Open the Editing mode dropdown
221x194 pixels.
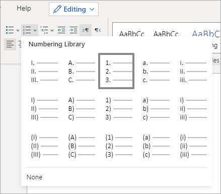tap(73, 9)
